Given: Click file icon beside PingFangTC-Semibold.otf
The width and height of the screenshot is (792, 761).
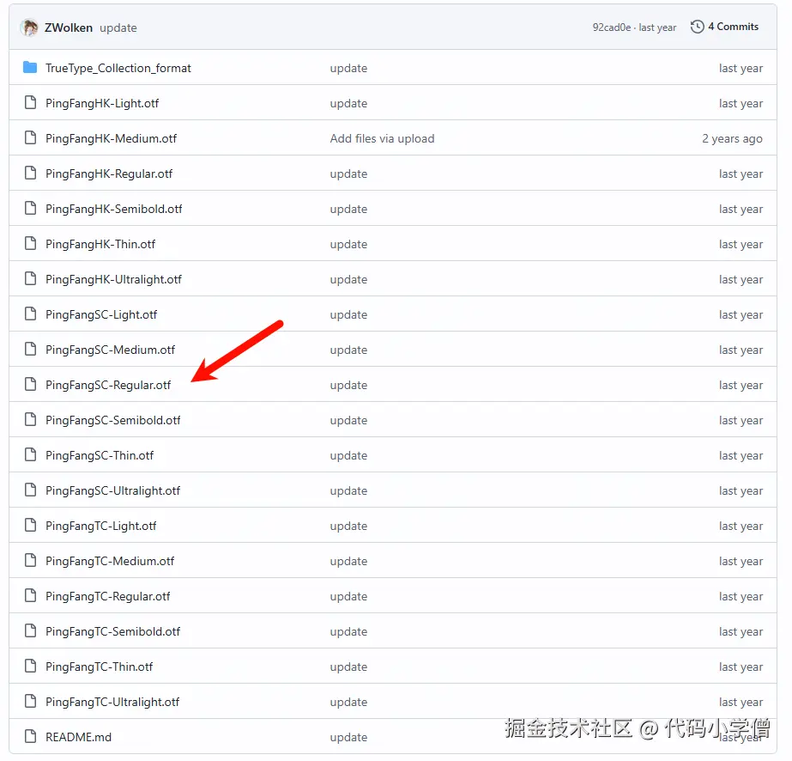Looking at the screenshot, I should tap(30, 631).
